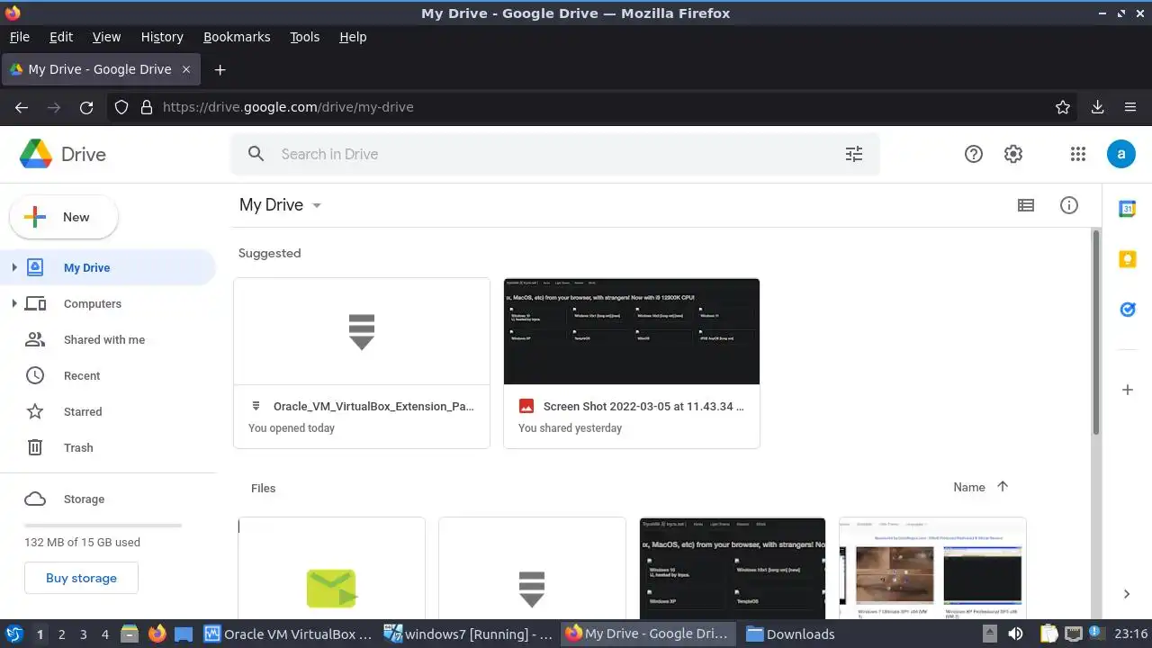Screen dimensions: 1152x648
Task: Reload the current page
Action: click(86, 107)
